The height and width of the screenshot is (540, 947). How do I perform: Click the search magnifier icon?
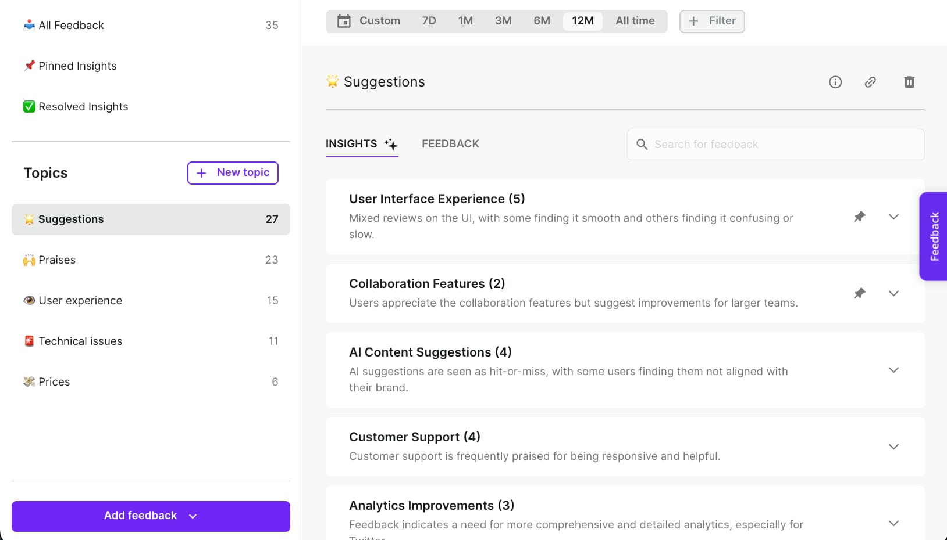[642, 144]
